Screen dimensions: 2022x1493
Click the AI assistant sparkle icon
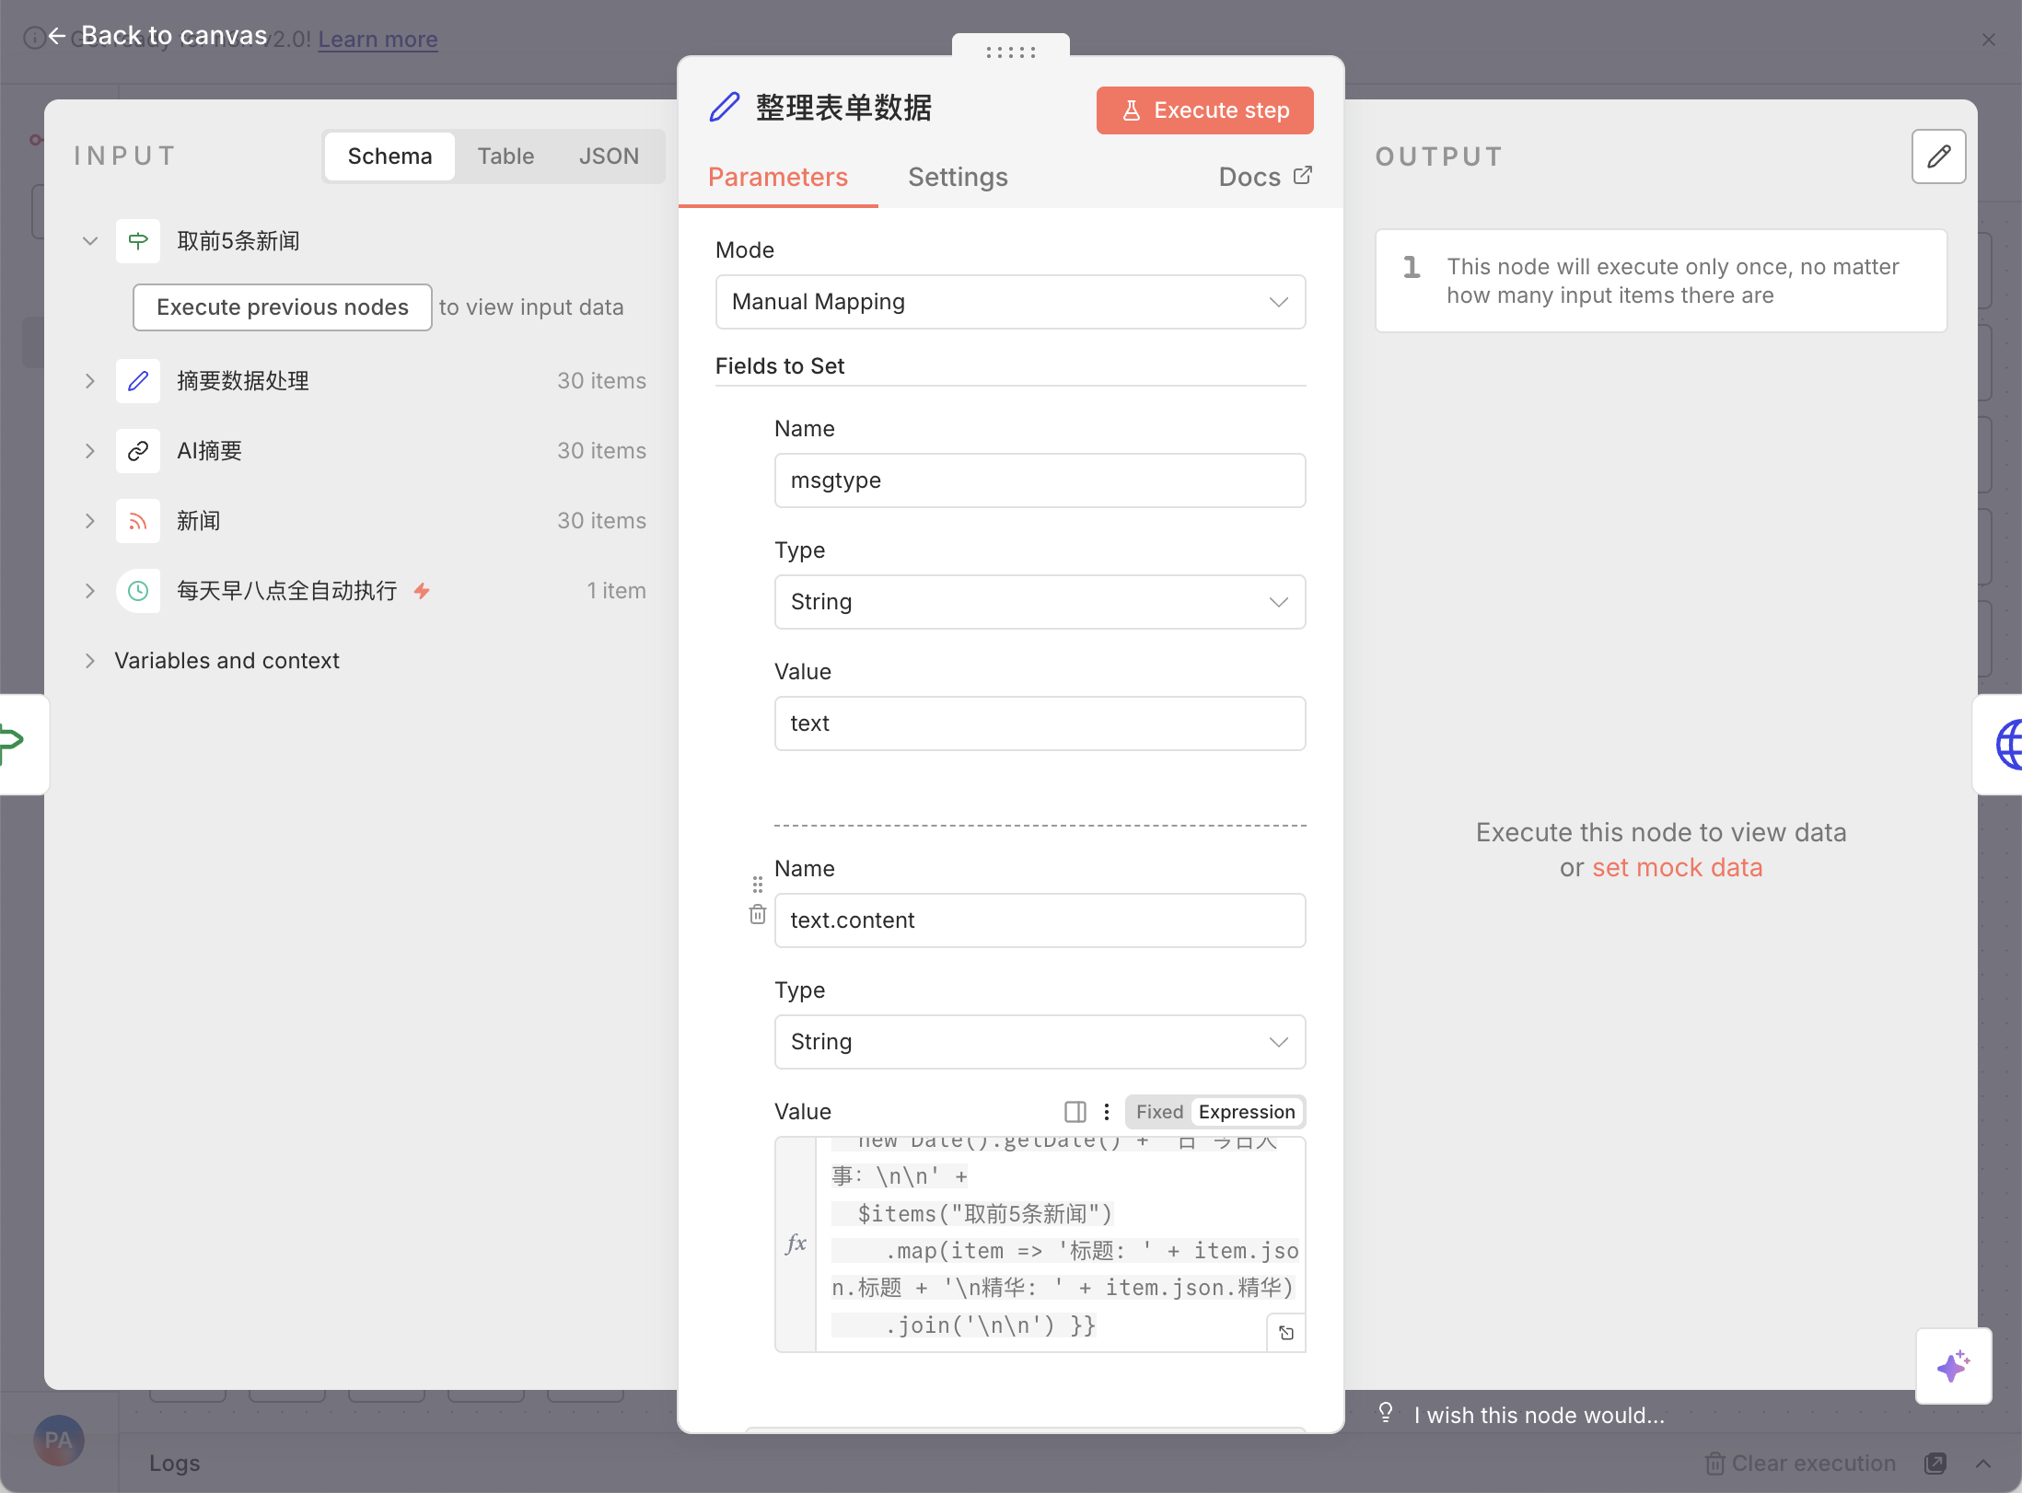coord(1953,1366)
